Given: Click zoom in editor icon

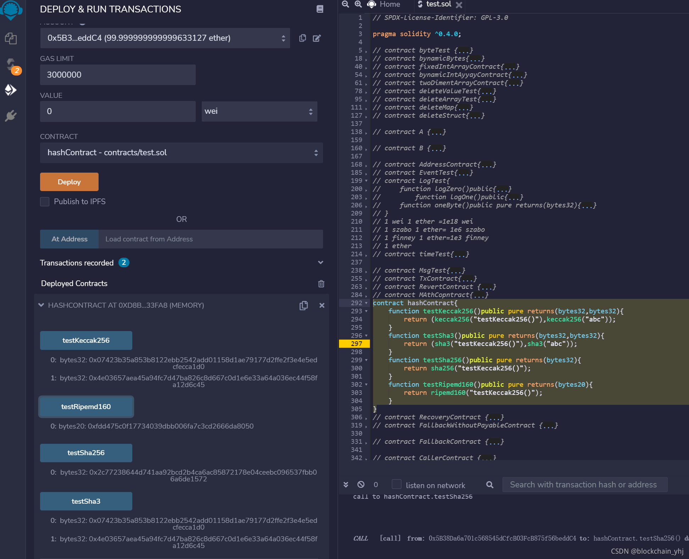Looking at the screenshot, I should [x=358, y=4].
